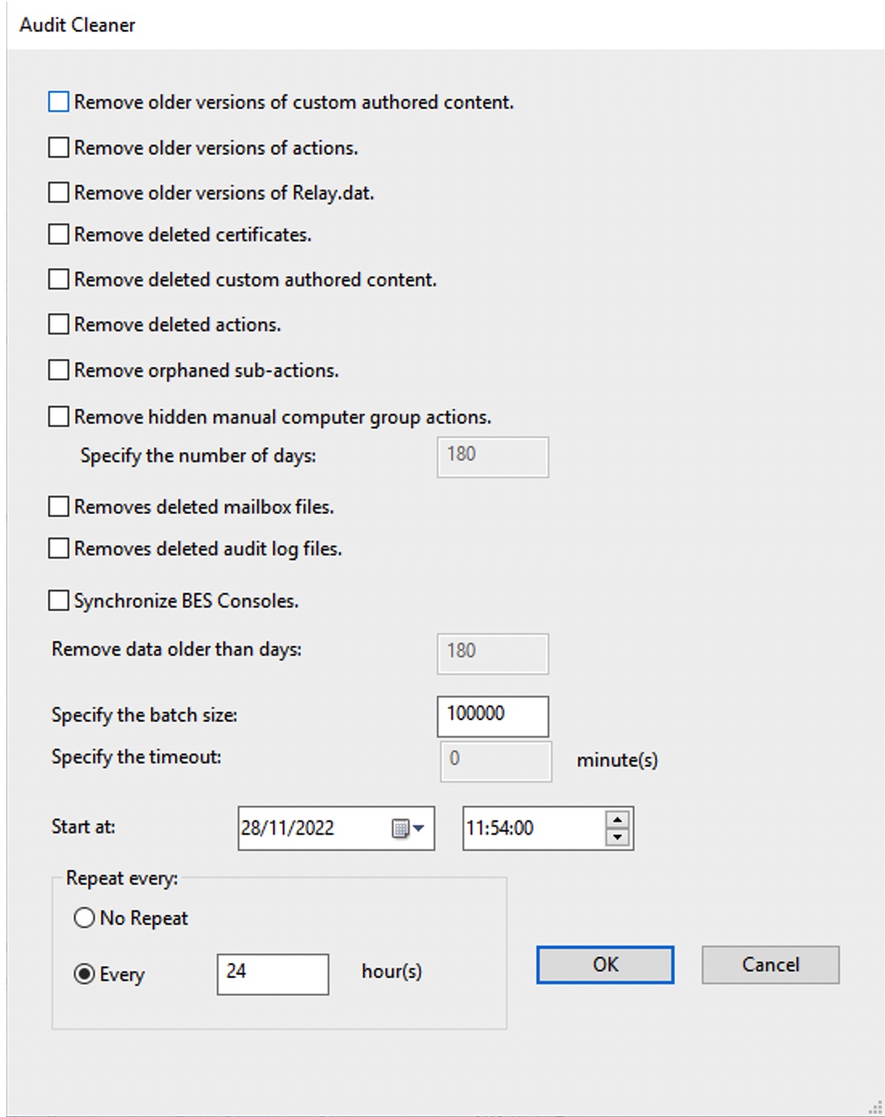Click the 'Specify the number of days:' label
The height and width of the screenshot is (1117, 885).
click(198, 456)
